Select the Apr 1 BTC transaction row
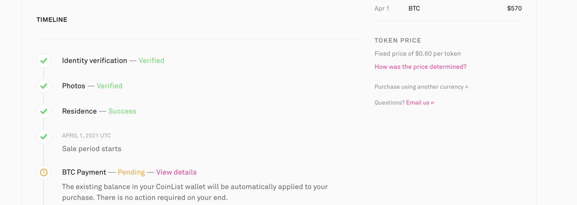Image resolution: width=577 pixels, height=205 pixels. point(448,8)
